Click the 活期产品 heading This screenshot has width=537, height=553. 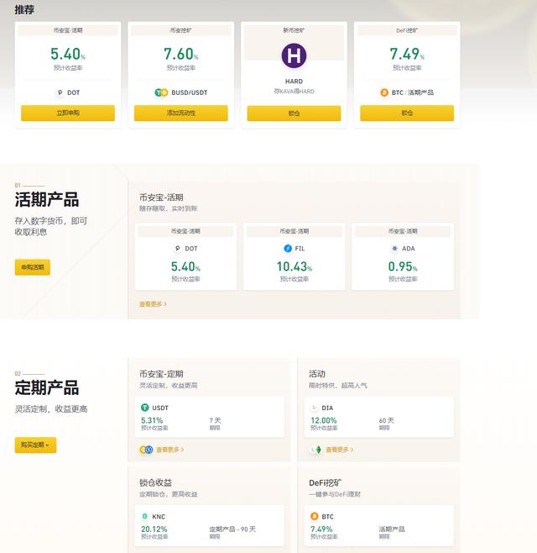point(47,199)
